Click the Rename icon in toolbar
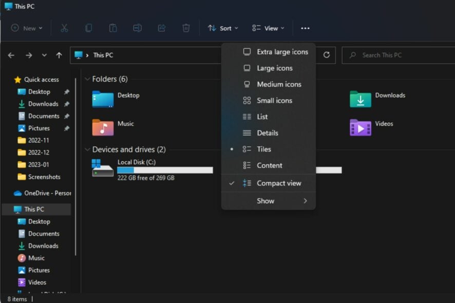The image size is (455, 303). coord(137,28)
